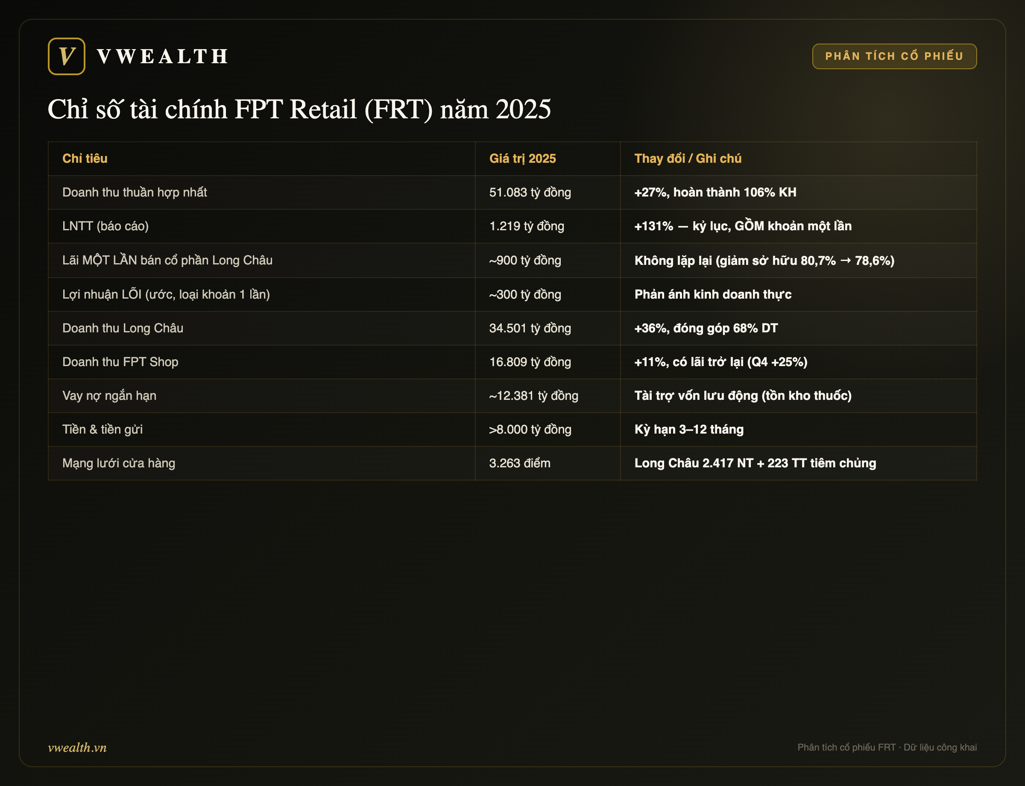Click the Mạng lưới cửa hàng row

pos(512,463)
